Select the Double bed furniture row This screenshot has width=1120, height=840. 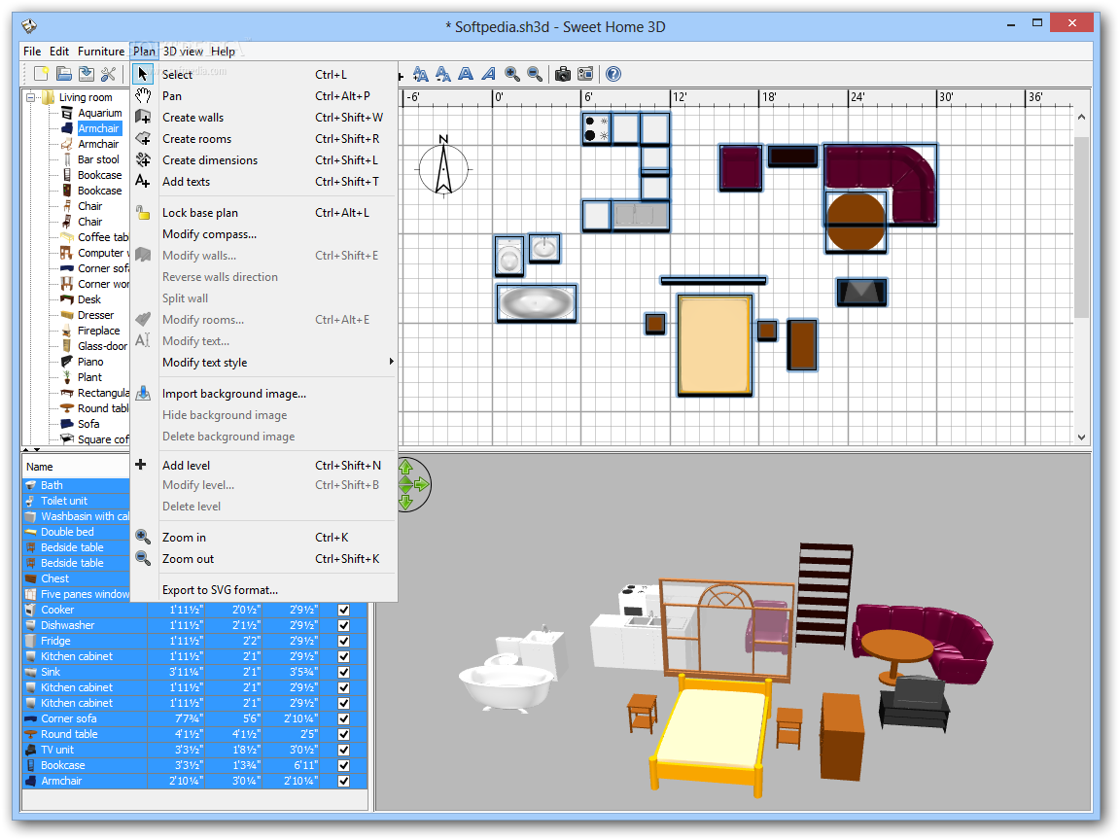coord(77,532)
